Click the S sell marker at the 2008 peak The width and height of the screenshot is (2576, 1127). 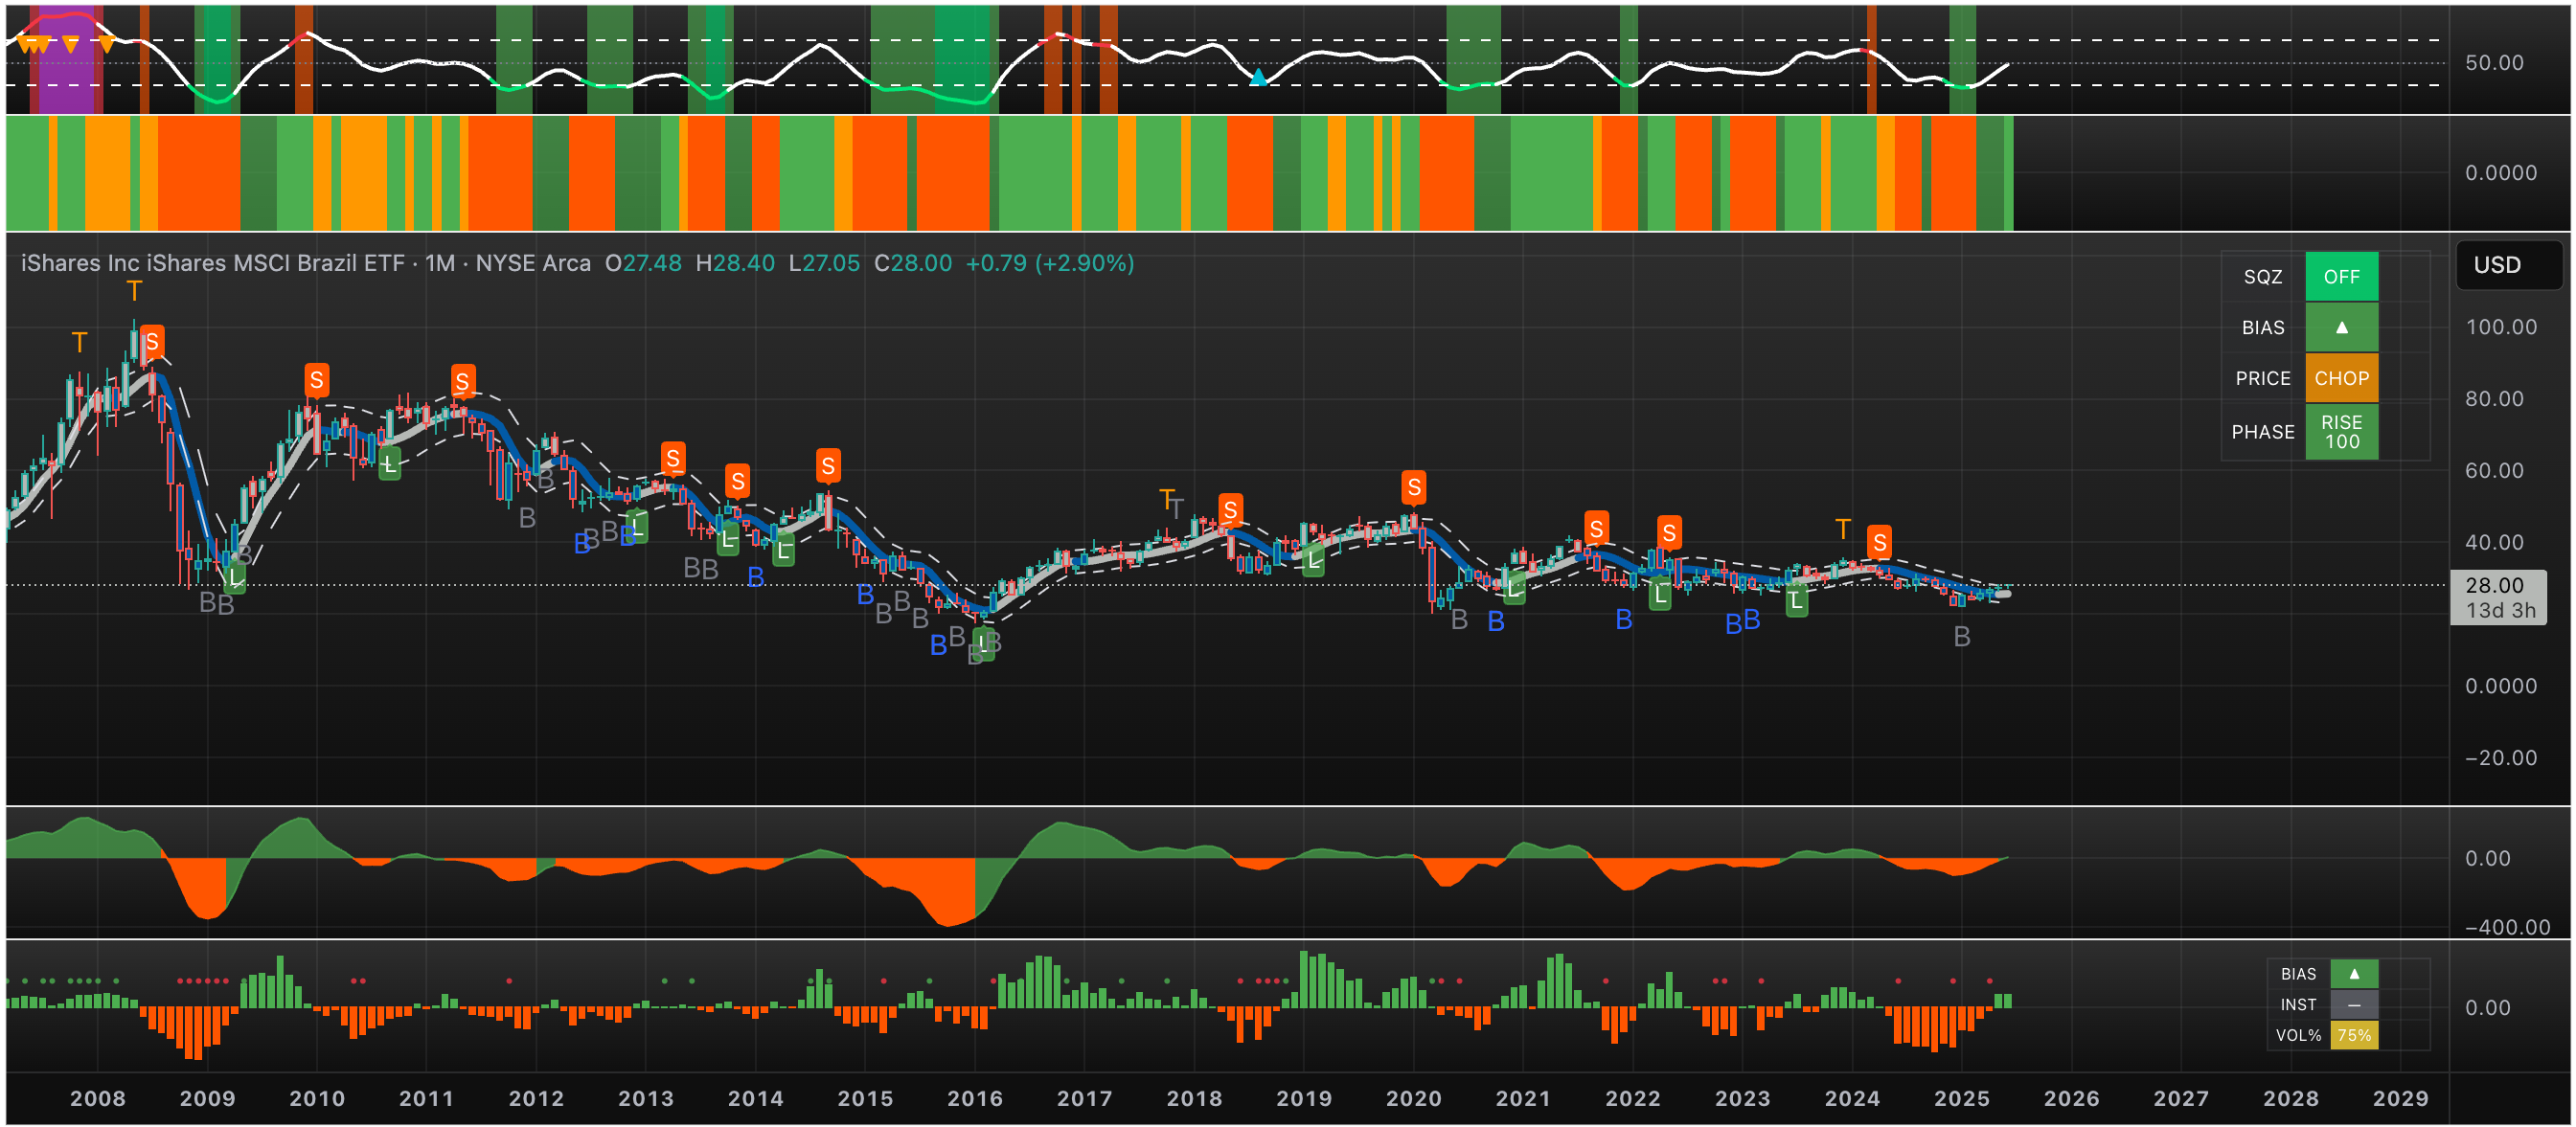(x=152, y=343)
